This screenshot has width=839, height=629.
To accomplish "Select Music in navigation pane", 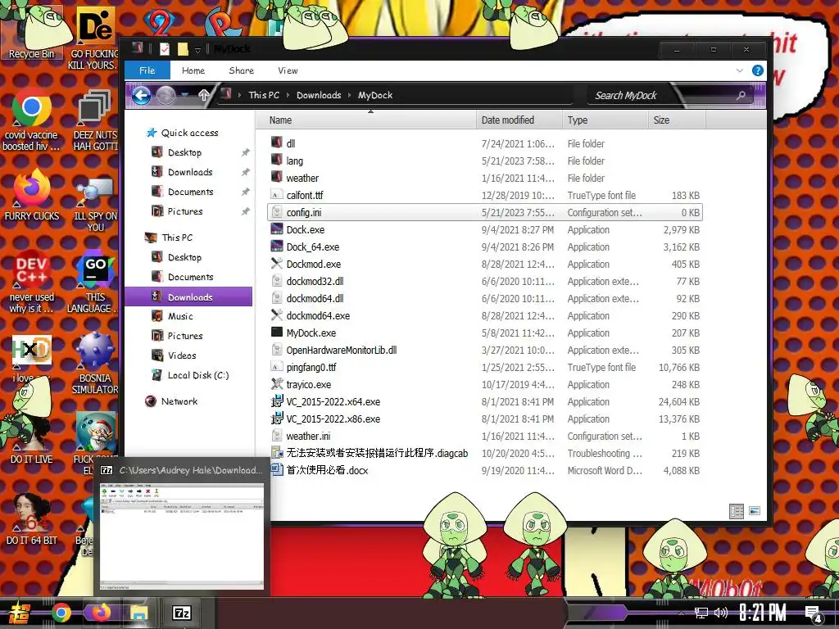I will tap(180, 316).
